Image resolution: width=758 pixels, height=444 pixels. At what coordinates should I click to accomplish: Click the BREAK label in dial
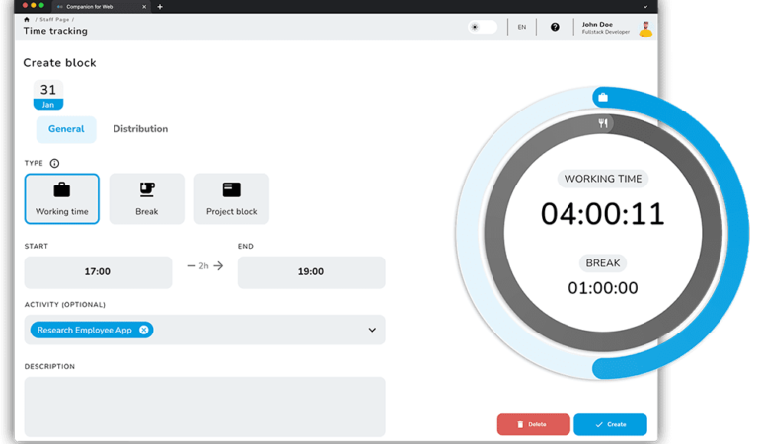point(603,263)
